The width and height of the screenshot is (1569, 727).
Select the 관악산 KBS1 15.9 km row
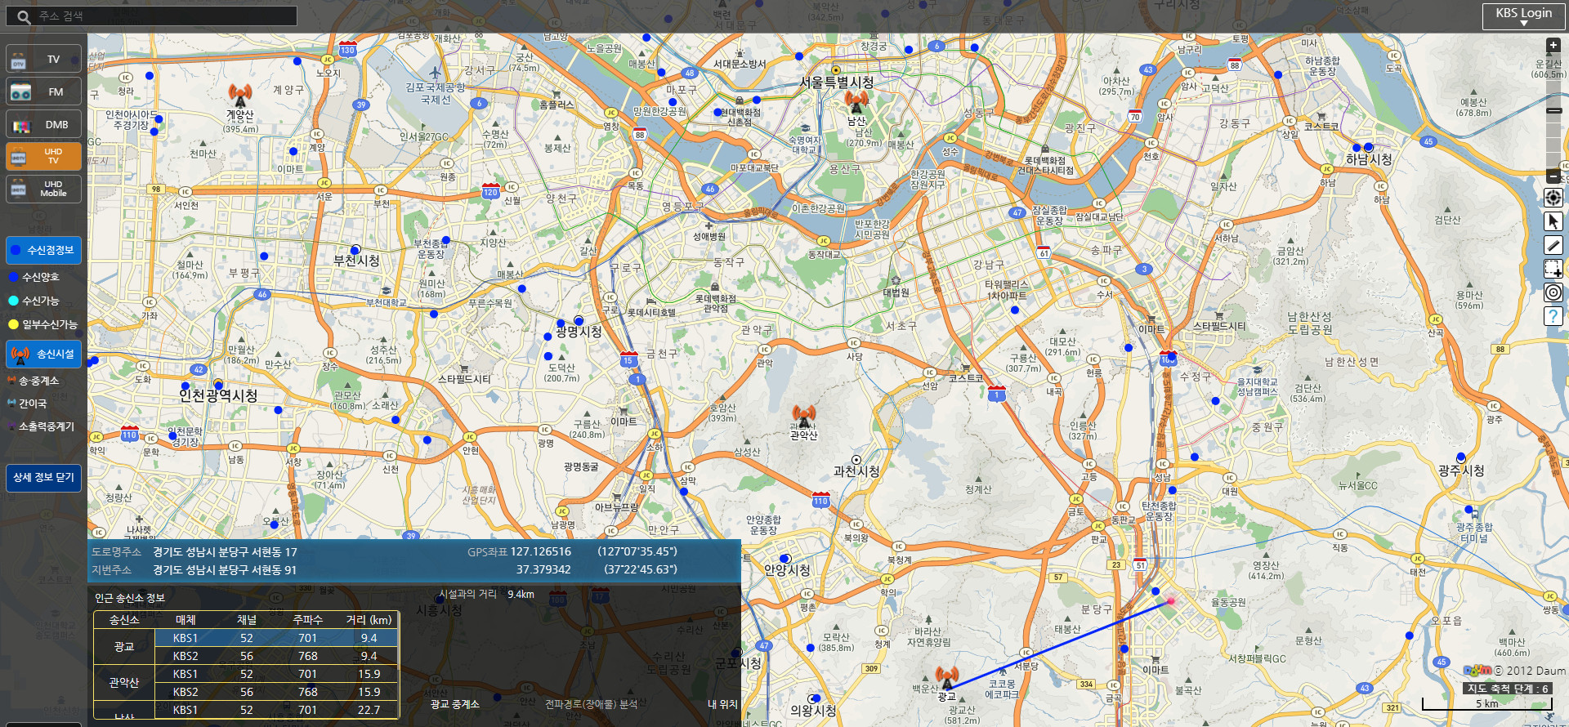[276, 674]
